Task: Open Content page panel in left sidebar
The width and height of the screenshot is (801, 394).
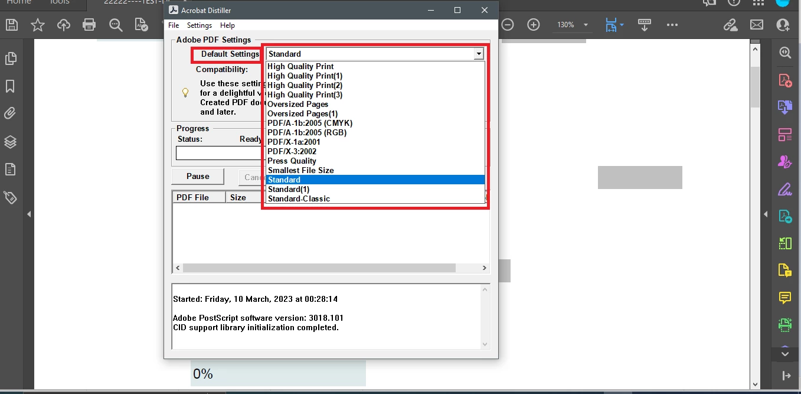Action: tap(10, 170)
